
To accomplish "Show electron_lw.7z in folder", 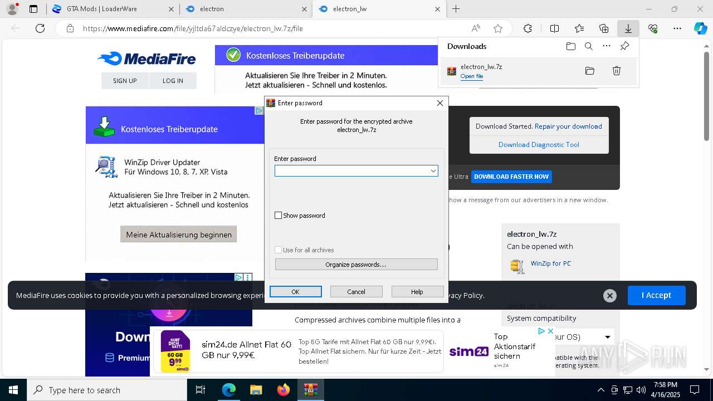I will tap(590, 71).
